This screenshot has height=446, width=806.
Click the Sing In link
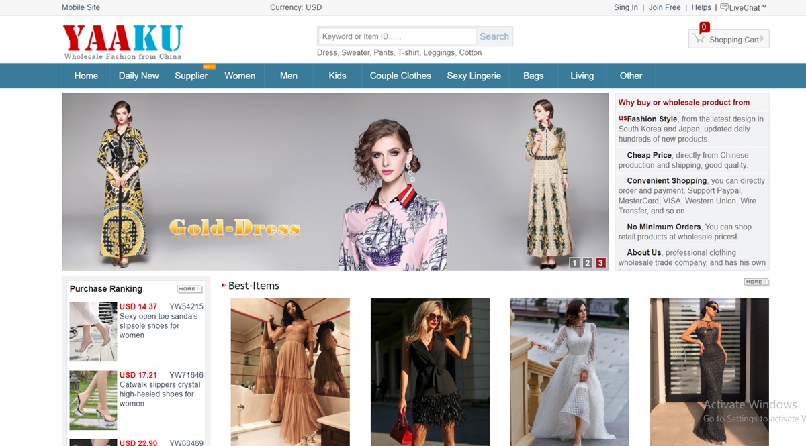(x=626, y=7)
